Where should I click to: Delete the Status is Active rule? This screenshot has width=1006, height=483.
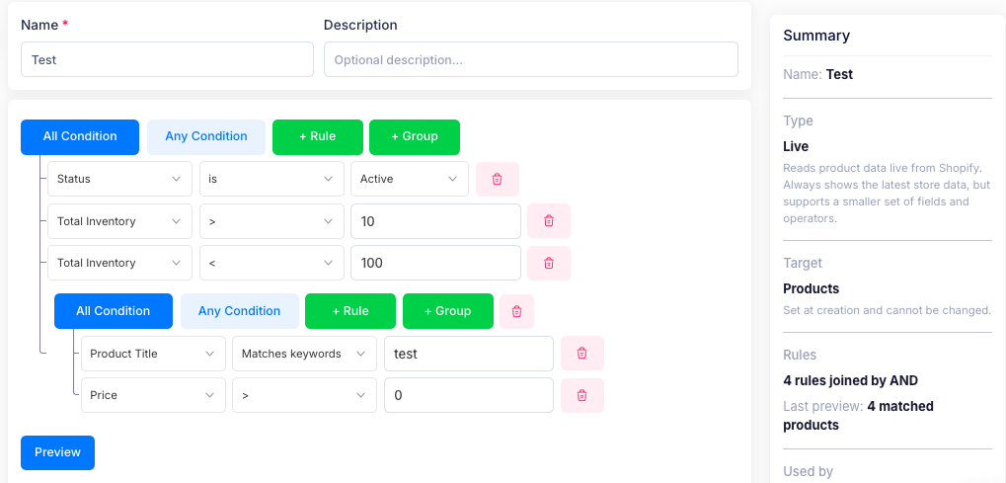point(498,179)
